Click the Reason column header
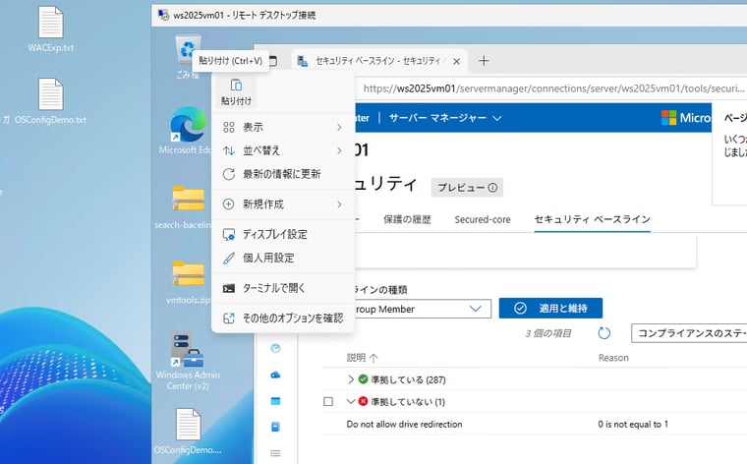This screenshot has width=747, height=464. tap(613, 358)
